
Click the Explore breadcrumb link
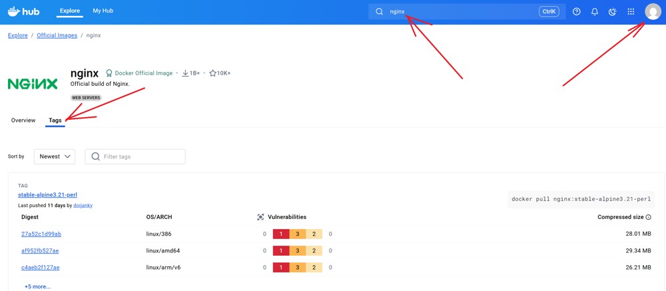coord(18,35)
